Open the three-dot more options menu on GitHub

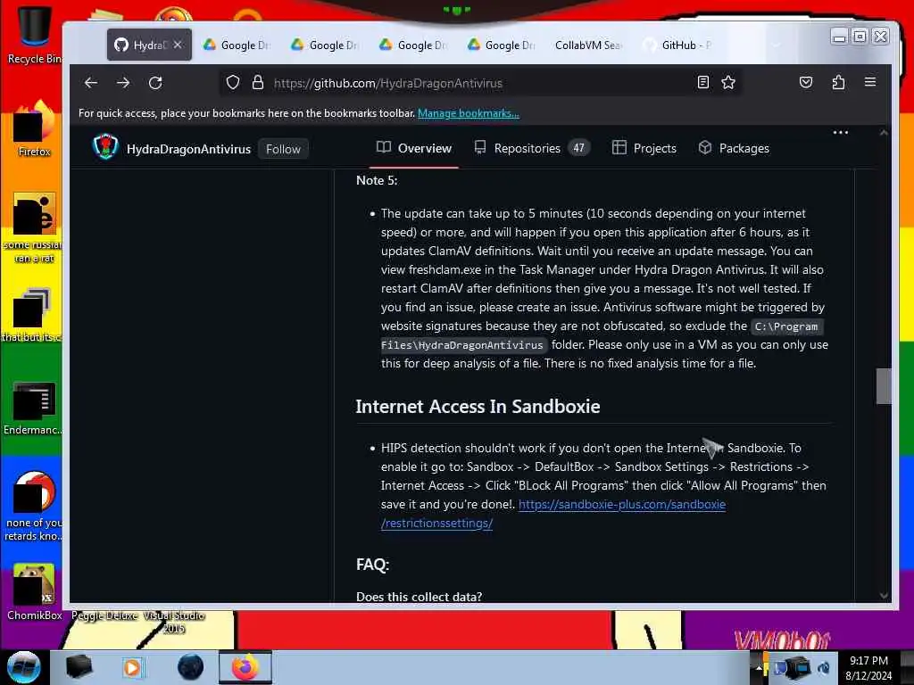pyautogui.click(x=840, y=133)
